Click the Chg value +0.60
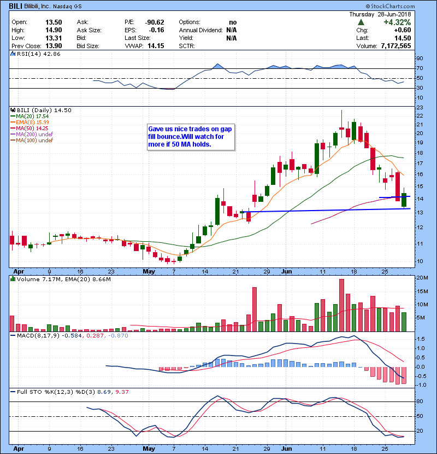This screenshot has height=454, width=437. [x=402, y=30]
